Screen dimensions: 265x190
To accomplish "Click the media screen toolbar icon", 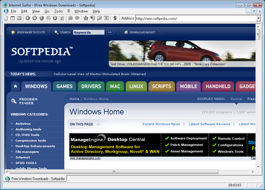I will point(106,18).
